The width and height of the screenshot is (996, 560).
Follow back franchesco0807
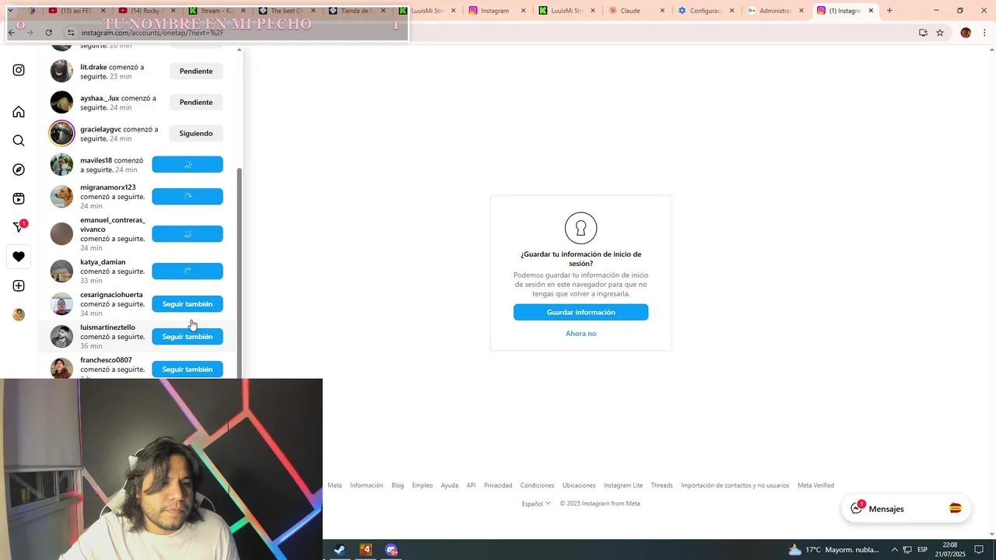188,369
